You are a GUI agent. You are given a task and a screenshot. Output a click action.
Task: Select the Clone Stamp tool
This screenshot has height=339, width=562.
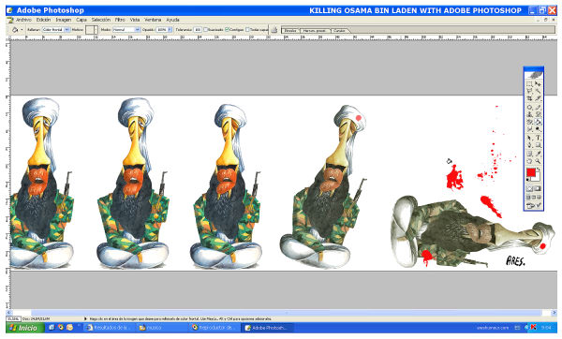(529, 114)
